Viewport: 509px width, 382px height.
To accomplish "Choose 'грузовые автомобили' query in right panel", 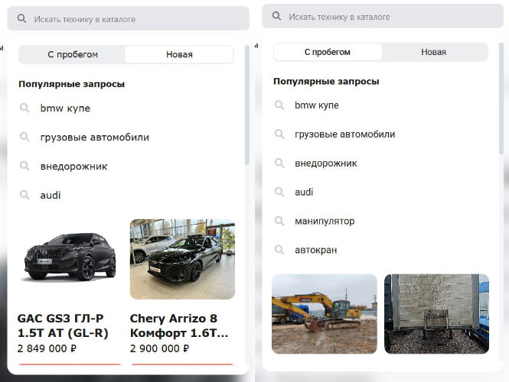I will pyautogui.click(x=344, y=134).
